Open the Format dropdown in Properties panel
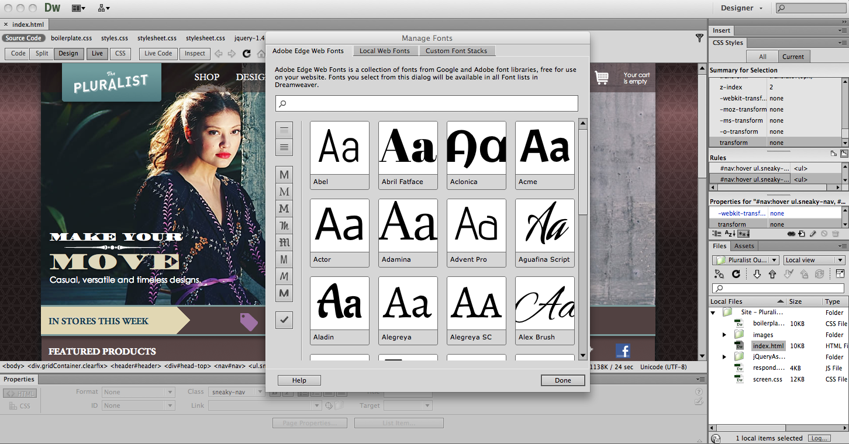This screenshot has width=849, height=444. 138,391
